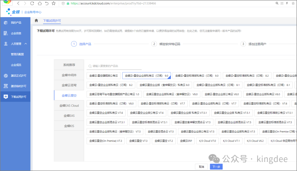Screen dimensions: 297x171
Task: Click the browser zoom magnifier icon
Action: 277,3
